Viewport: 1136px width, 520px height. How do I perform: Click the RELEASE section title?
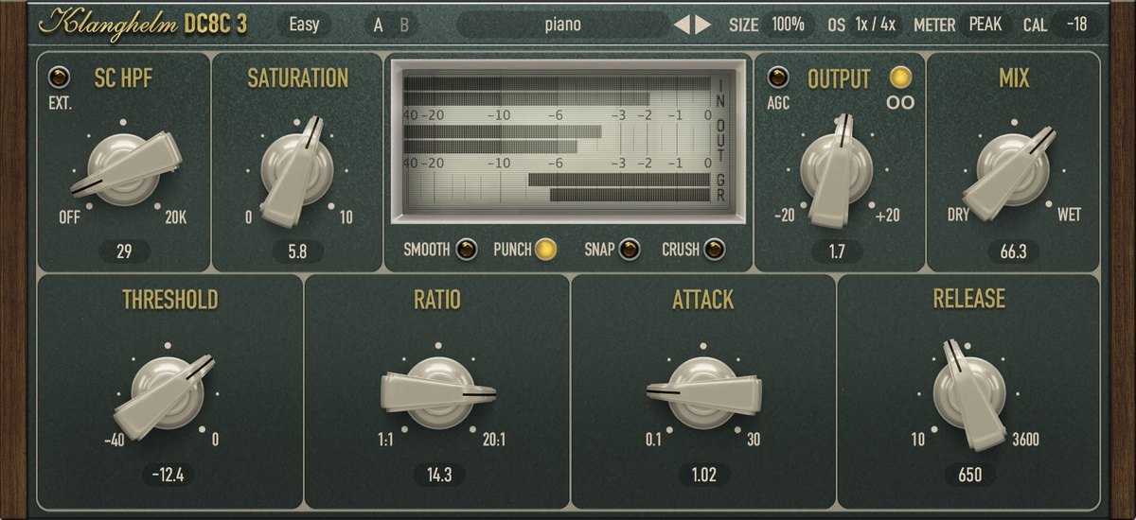tap(969, 300)
